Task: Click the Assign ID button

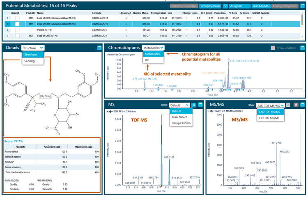Action: point(239,6)
